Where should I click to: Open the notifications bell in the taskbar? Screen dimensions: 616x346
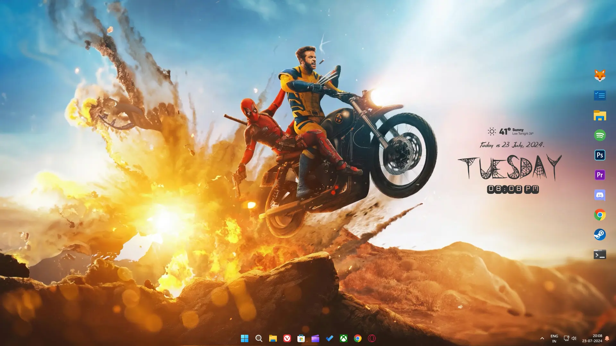point(607,338)
